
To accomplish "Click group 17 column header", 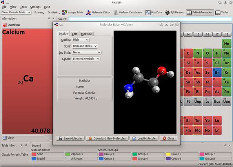I will click(x=217, y=34).
